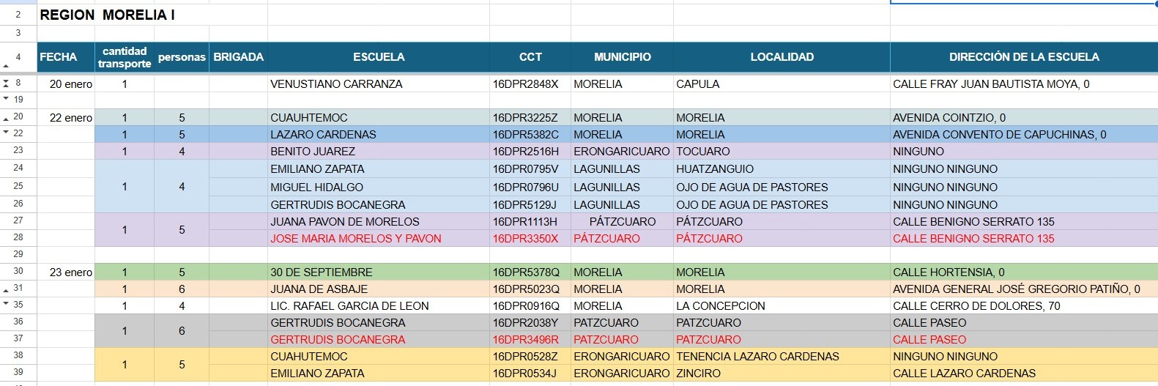Select row header number 38
Screen dimensions: 1158x386
18,355
